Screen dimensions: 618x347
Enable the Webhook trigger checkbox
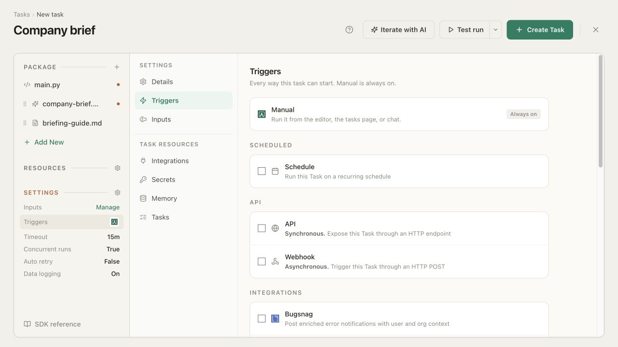coord(262,262)
